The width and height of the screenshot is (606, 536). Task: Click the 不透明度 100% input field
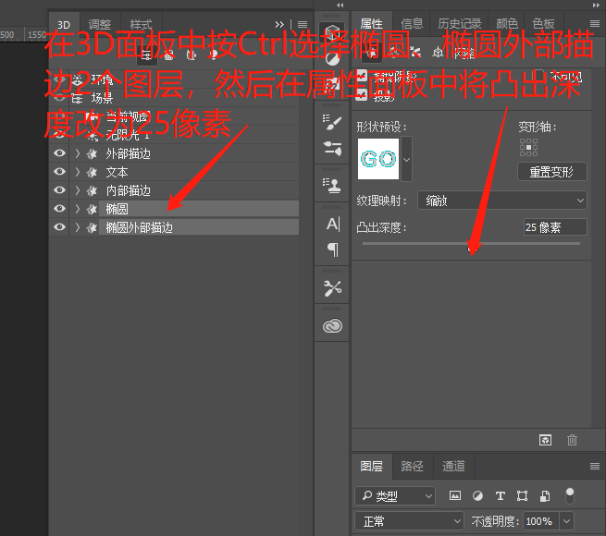pyautogui.click(x=541, y=521)
